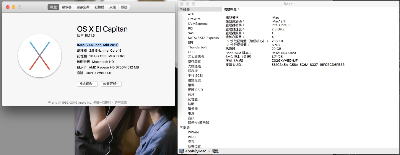The height and width of the screenshot is (155, 400).
Task: Select 光纖通道 in the sidebar
Action: 194,66
